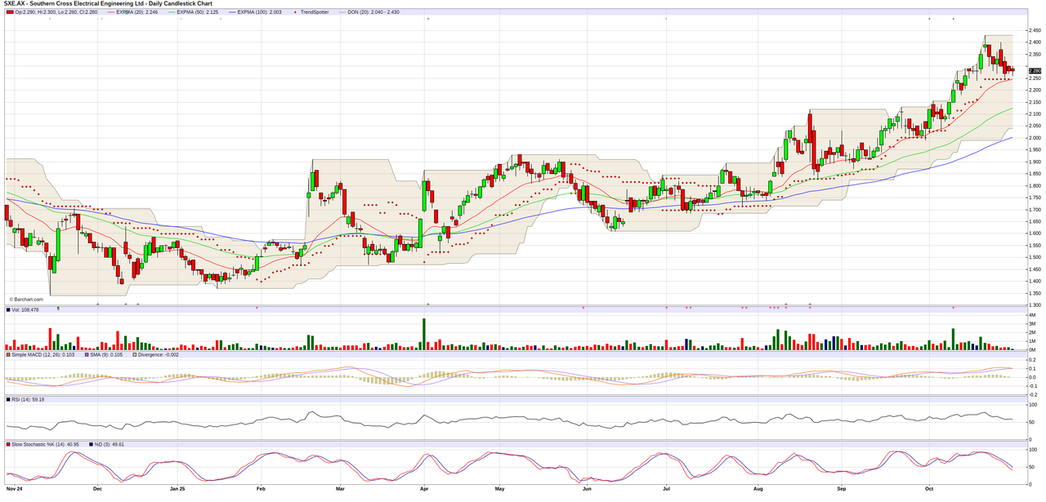Click the 'Dec' date axis label
The image size is (1046, 502).
coord(97,489)
